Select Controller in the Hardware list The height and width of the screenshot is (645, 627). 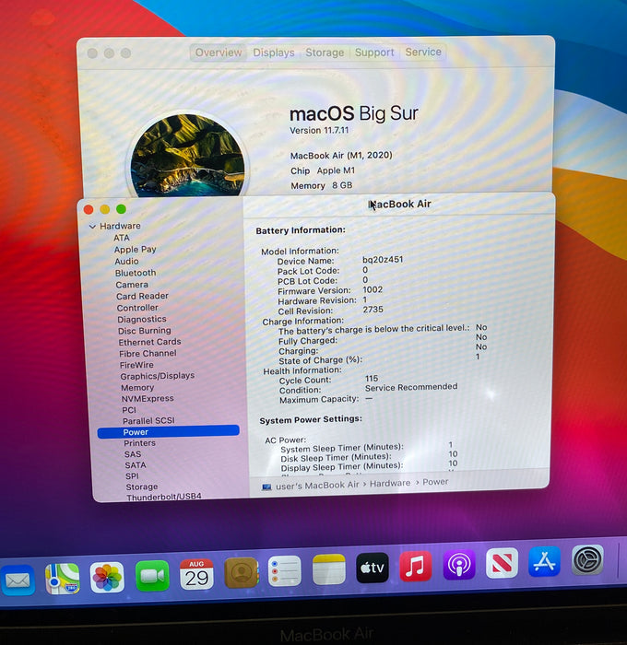[137, 308]
